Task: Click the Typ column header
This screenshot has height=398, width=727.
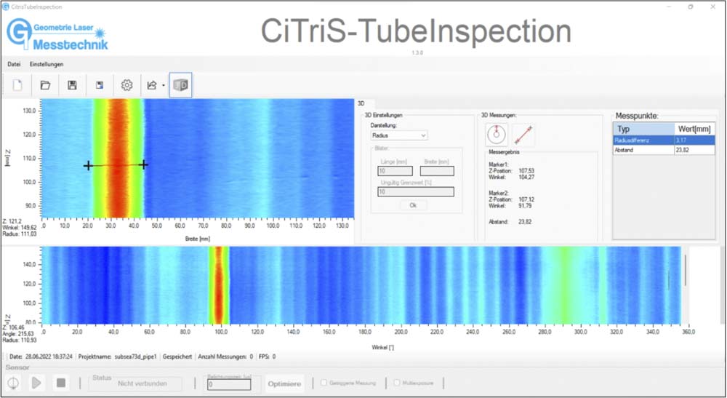Action: (x=643, y=129)
